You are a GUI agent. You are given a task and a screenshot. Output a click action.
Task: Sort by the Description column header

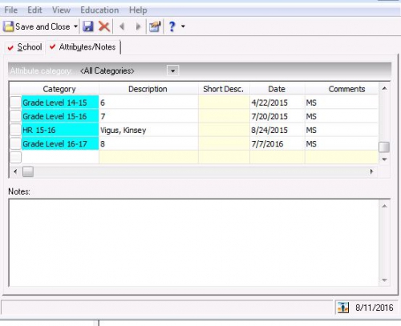pos(148,89)
